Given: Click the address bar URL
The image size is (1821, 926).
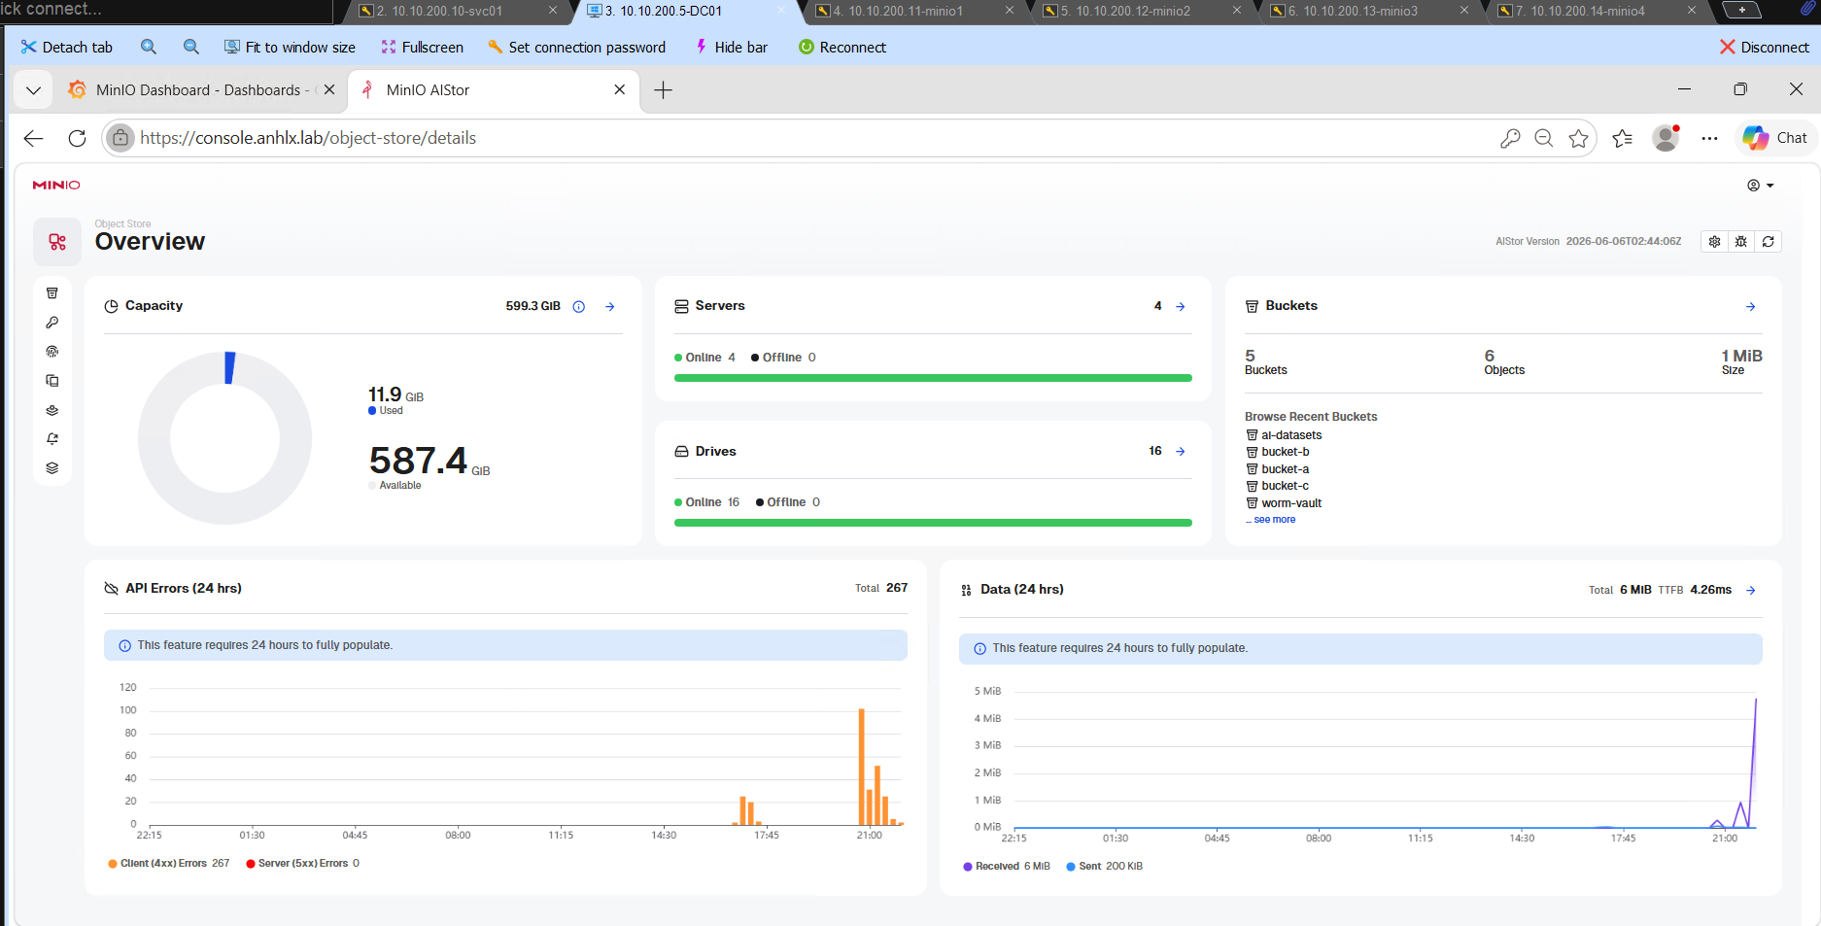Looking at the screenshot, I should (x=308, y=138).
